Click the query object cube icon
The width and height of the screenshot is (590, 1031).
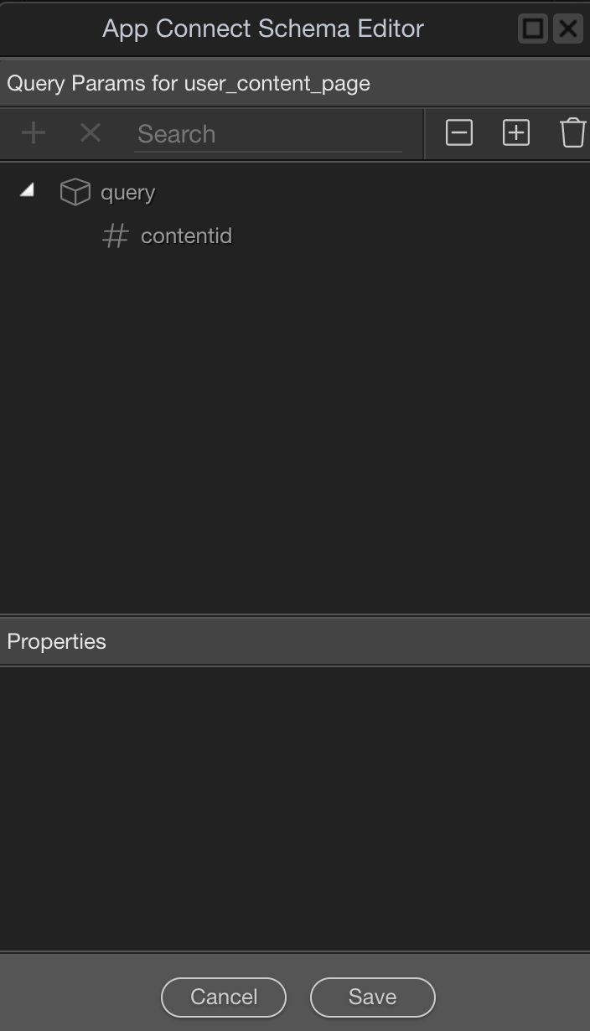[75, 192]
